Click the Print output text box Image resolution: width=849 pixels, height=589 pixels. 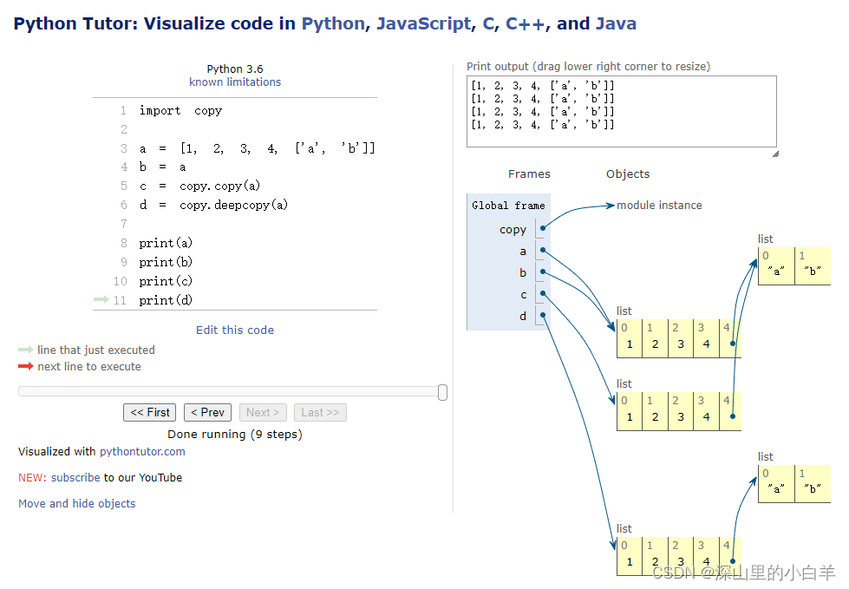click(621, 112)
